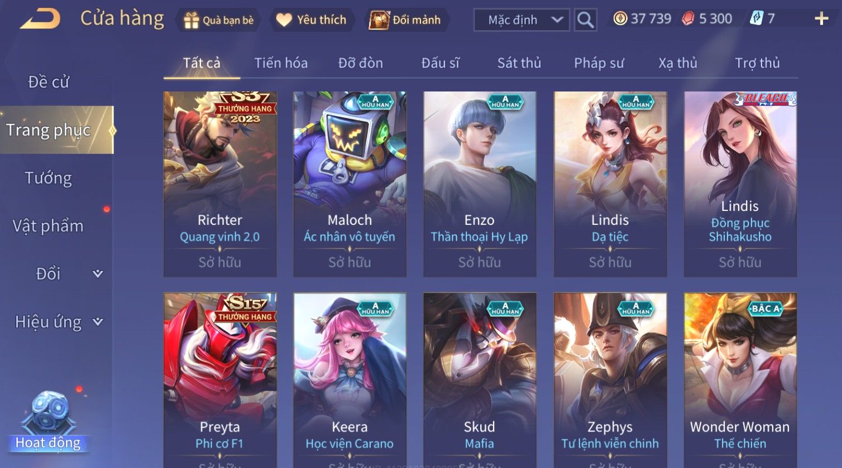Screen dimensions: 842x468
Task: Expand the Hiệu ứng sidebar section
Action: 56,322
